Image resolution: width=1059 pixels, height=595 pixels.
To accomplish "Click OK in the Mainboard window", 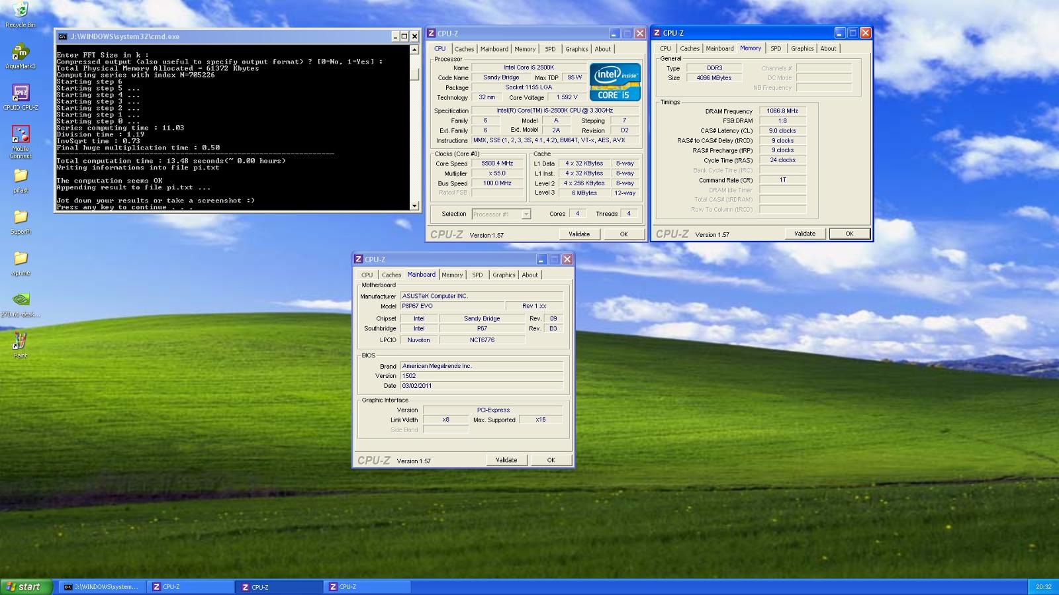I will pos(551,460).
